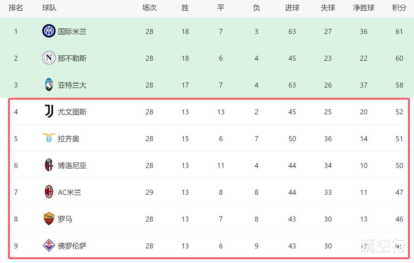Open the Lazio eagle crest

49,138
